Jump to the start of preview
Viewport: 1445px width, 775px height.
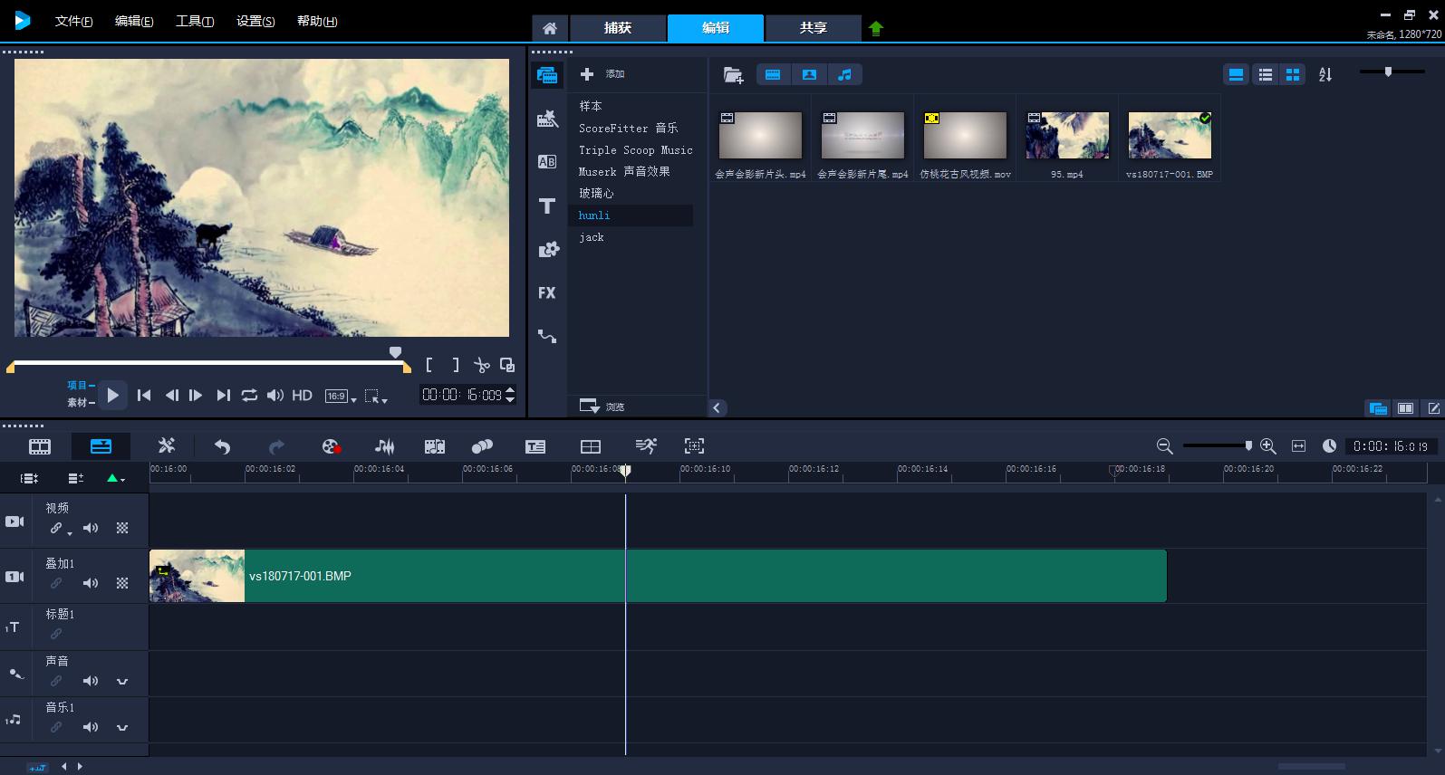144,395
